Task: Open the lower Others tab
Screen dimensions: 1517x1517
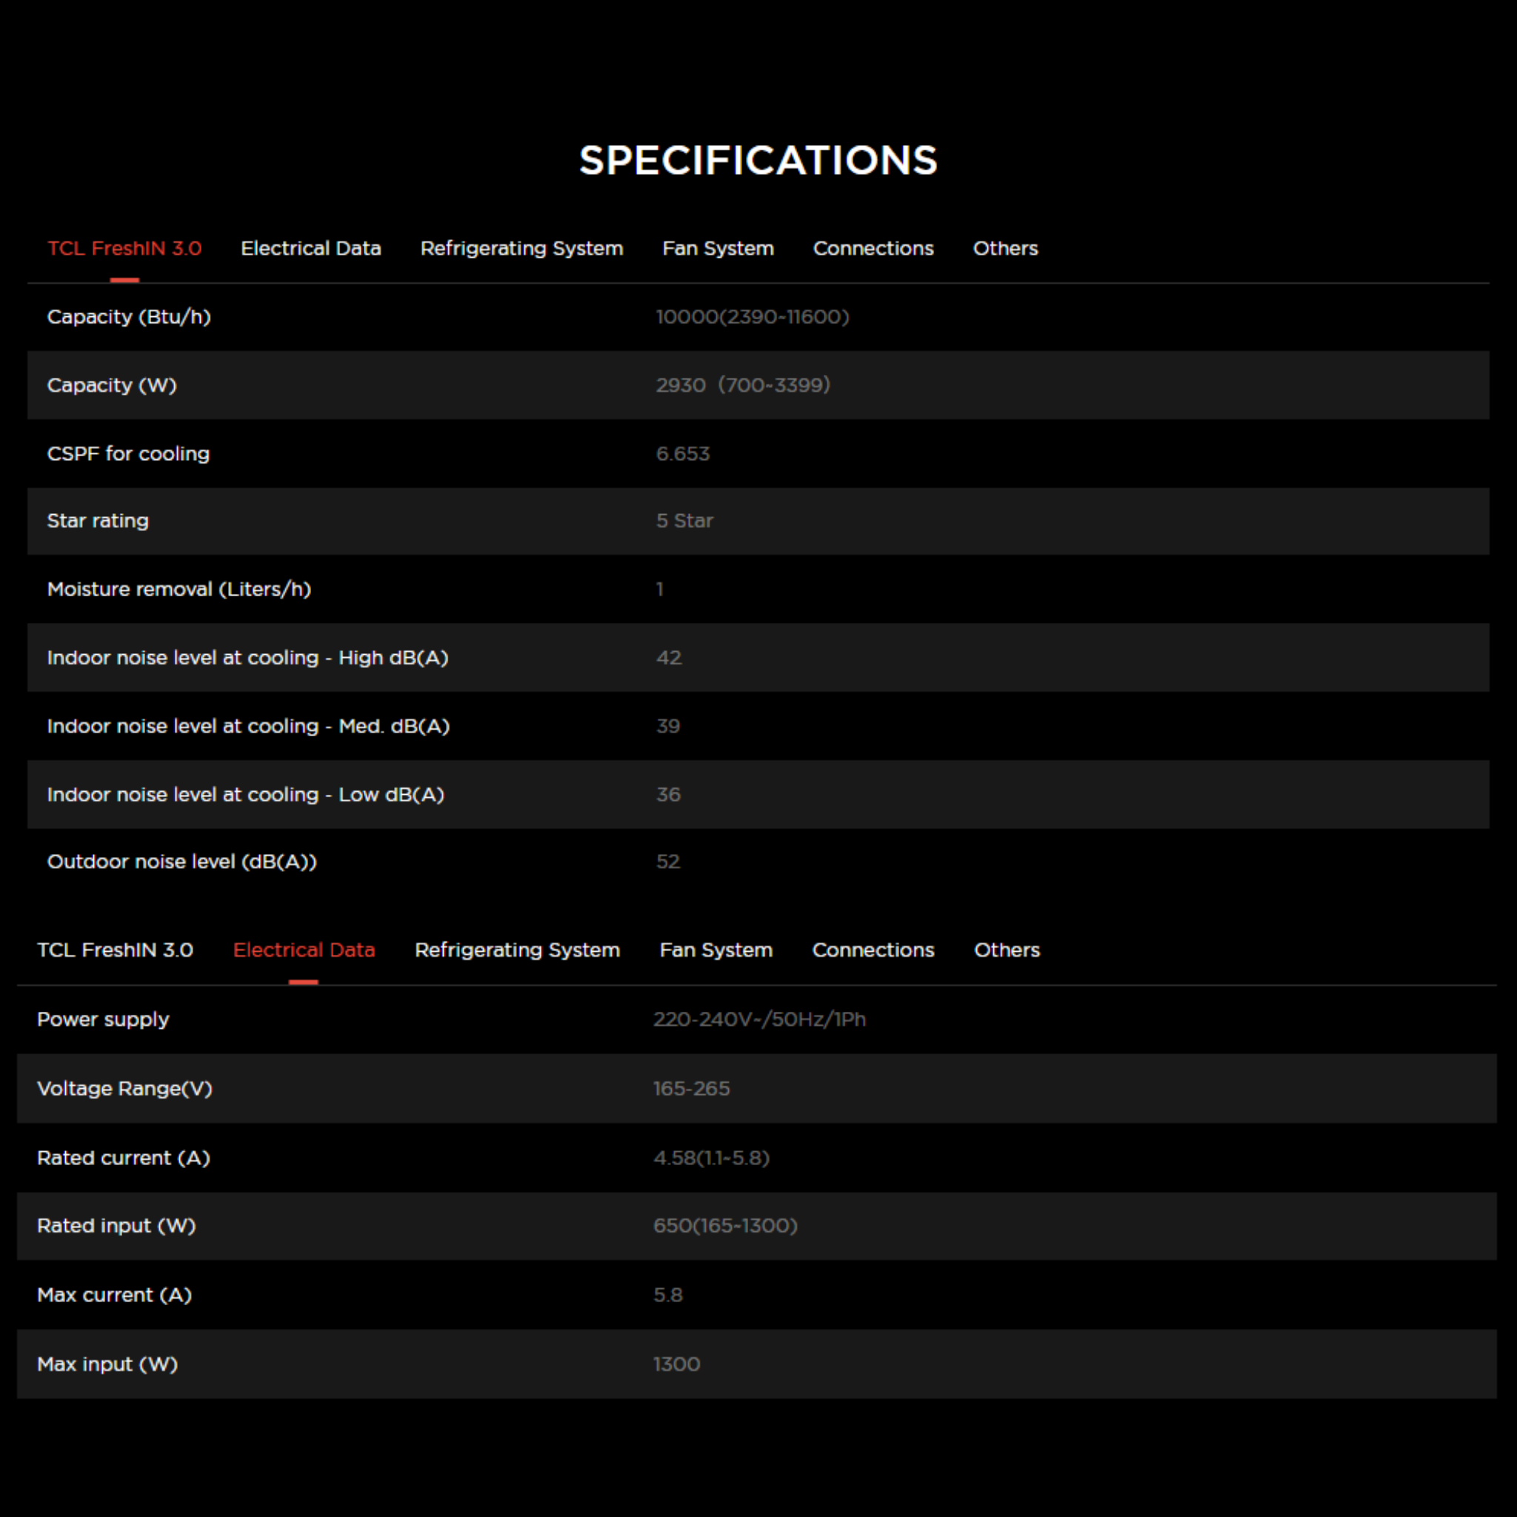Action: coord(1007,950)
